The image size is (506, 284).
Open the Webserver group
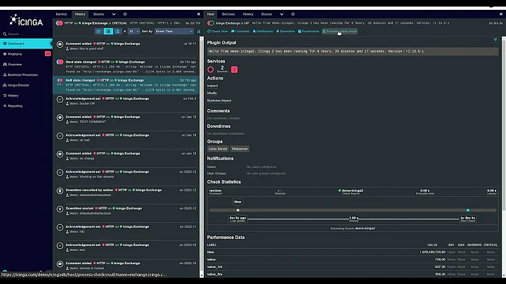click(x=240, y=149)
